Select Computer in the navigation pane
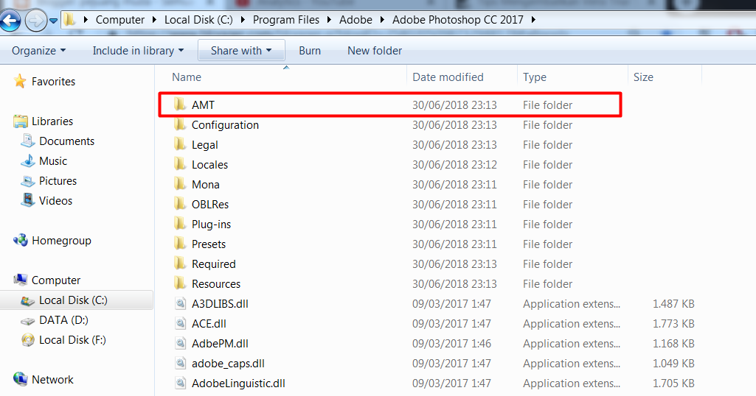The height and width of the screenshot is (396, 756). point(56,280)
